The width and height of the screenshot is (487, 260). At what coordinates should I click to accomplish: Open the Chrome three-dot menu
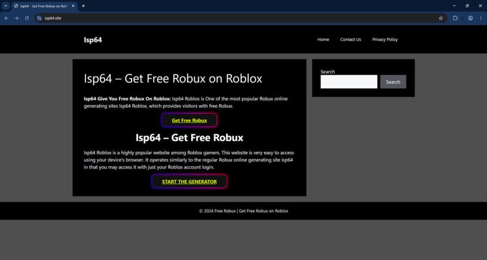[x=480, y=18]
